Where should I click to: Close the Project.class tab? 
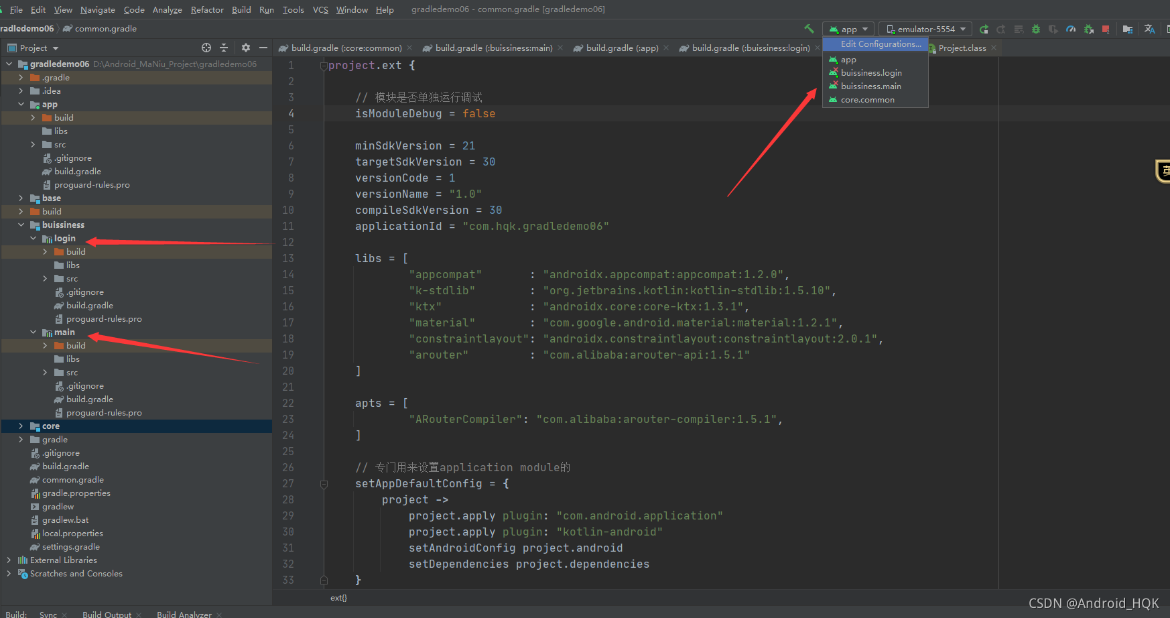pos(993,48)
